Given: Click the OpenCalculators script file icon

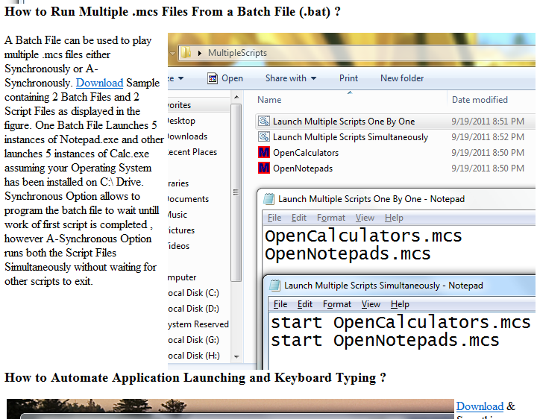Looking at the screenshot, I should [x=263, y=153].
